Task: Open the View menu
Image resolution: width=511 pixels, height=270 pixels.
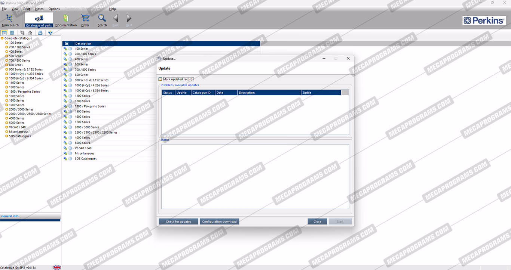Action: tap(15, 9)
